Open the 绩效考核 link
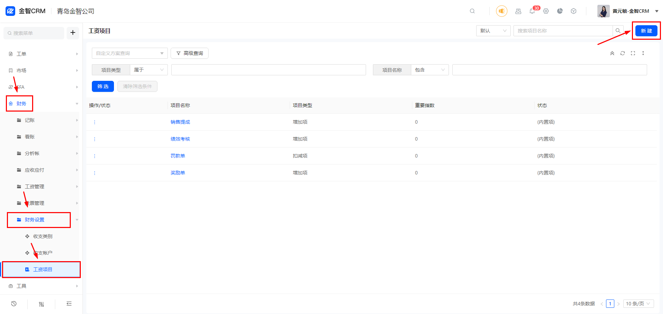The image size is (663, 314). [180, 139]
